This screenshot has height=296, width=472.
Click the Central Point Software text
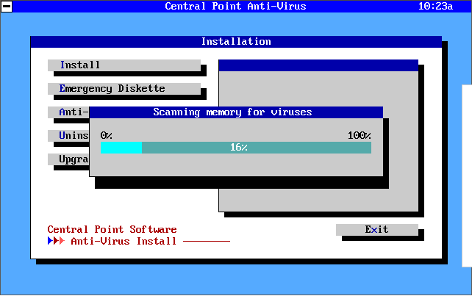click(112, 229)
